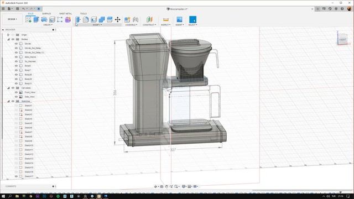
Task: Select the Press Pull tool
Action: pos(78,20)
